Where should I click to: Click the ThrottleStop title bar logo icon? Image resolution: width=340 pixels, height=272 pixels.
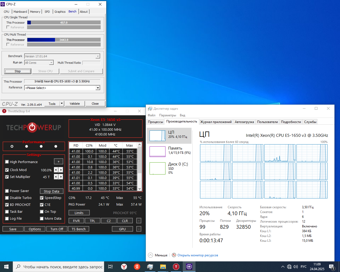click(x=4, y=111)
